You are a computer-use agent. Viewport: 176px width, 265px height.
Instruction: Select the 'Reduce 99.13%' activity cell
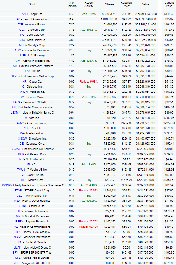click(x=89, y=227)
